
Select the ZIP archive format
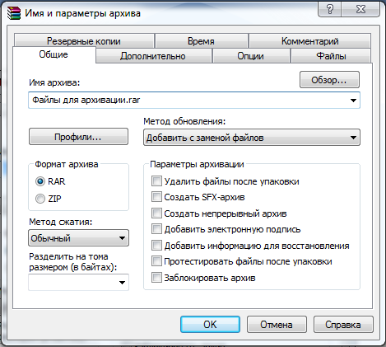pos(40,199)
